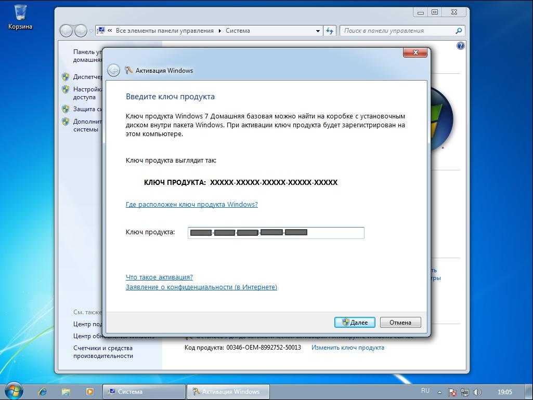Image resolution: width=533 pixels, height=400 pixels.
Task: Click the back arrow in Activation dialog
Action: 113,70
